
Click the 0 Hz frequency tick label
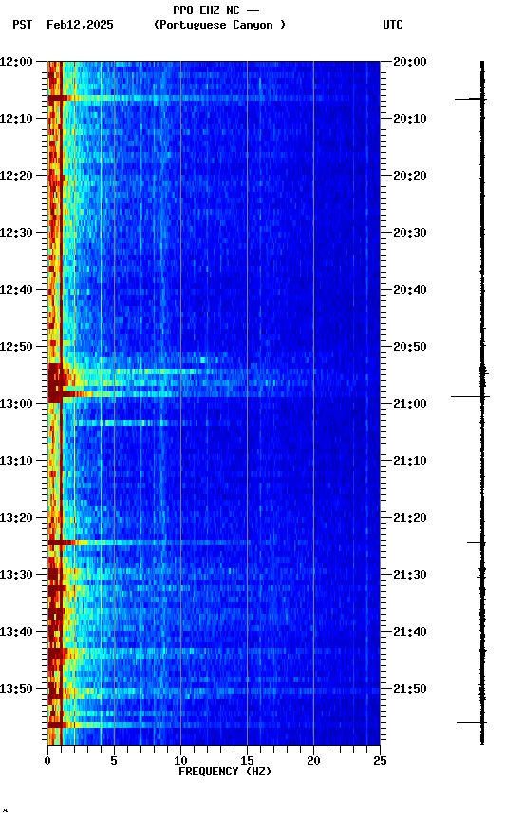[47, 761]
